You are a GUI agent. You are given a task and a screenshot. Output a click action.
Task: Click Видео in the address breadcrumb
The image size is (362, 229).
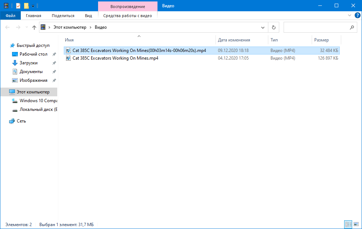(x=101, y=27)
